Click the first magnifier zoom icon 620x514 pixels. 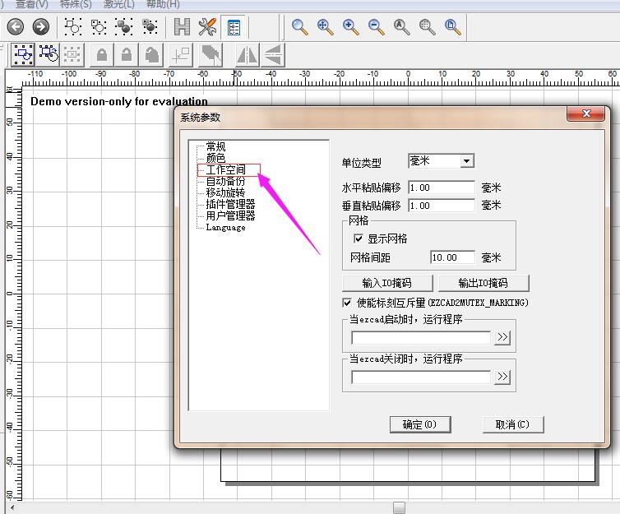coord(300,27)
